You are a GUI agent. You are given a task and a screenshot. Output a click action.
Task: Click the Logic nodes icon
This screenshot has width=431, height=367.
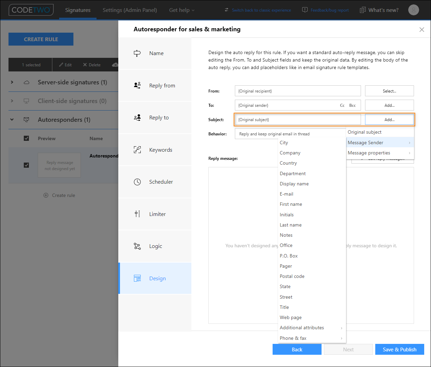coord(137,246)
